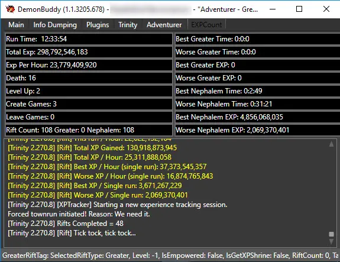Click log line 'Total XP Gained: 130,918,873,945'
Image resolution: width=340 pixels, height=262 pixels.
(x=92, y=148)
